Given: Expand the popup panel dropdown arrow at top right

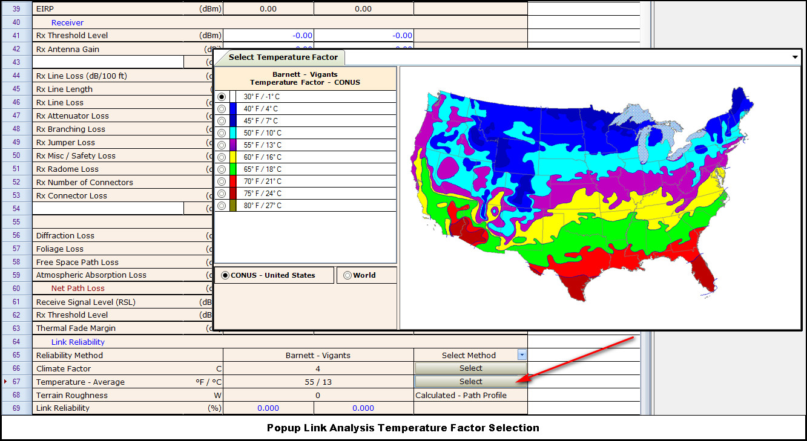Looking at the screenshot, I should click(x=795, y=57).
